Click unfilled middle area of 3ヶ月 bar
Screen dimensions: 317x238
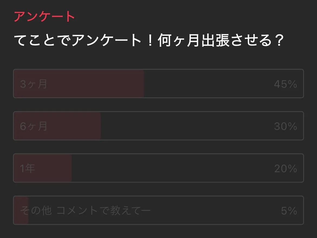(x=209, y=84)
